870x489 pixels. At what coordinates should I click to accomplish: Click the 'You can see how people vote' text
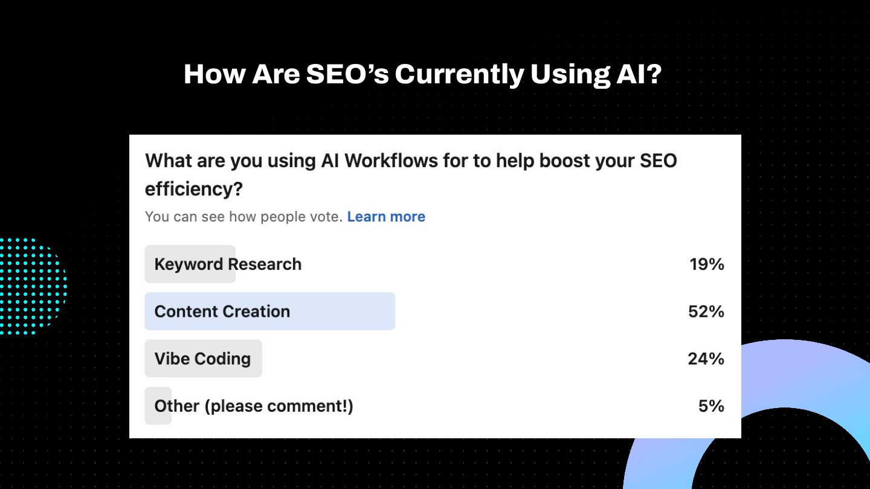[244, 217]
